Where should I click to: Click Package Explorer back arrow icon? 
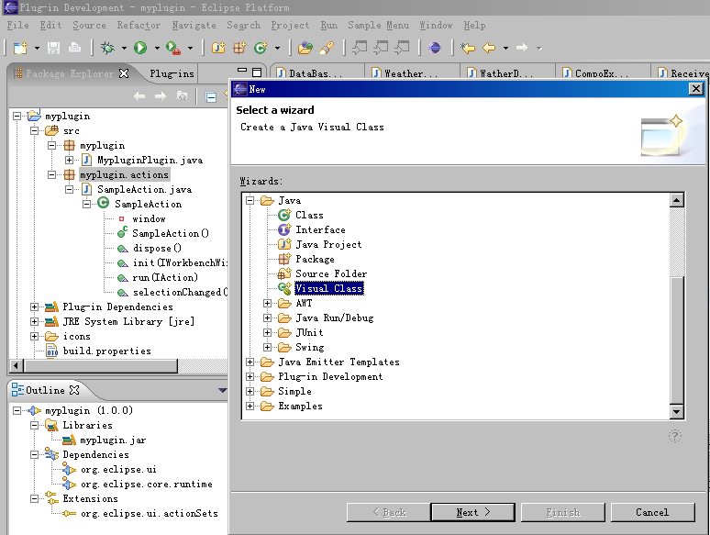tap(139, 96)
